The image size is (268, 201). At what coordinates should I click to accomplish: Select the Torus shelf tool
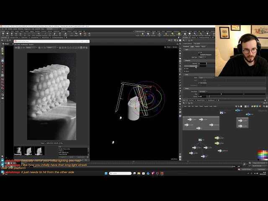pyautogui.click(x=16, y=34)
